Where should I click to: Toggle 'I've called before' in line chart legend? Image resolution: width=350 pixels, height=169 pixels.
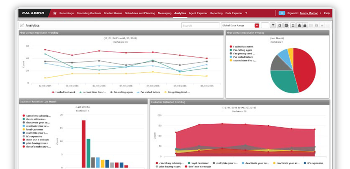[x=149, y=92]
